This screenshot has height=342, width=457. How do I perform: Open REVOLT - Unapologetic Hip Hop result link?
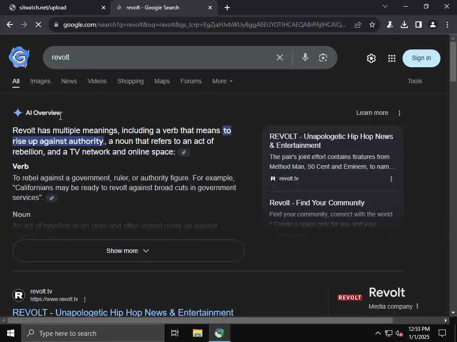pos(123,312)
